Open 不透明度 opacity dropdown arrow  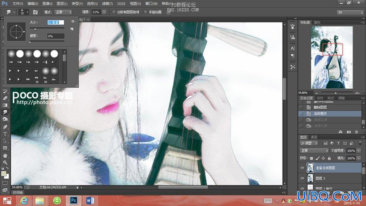click(359, 151)
